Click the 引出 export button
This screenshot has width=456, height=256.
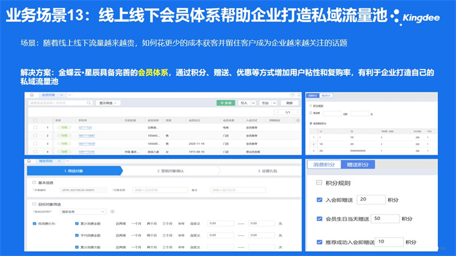click(x=266, y=103)
